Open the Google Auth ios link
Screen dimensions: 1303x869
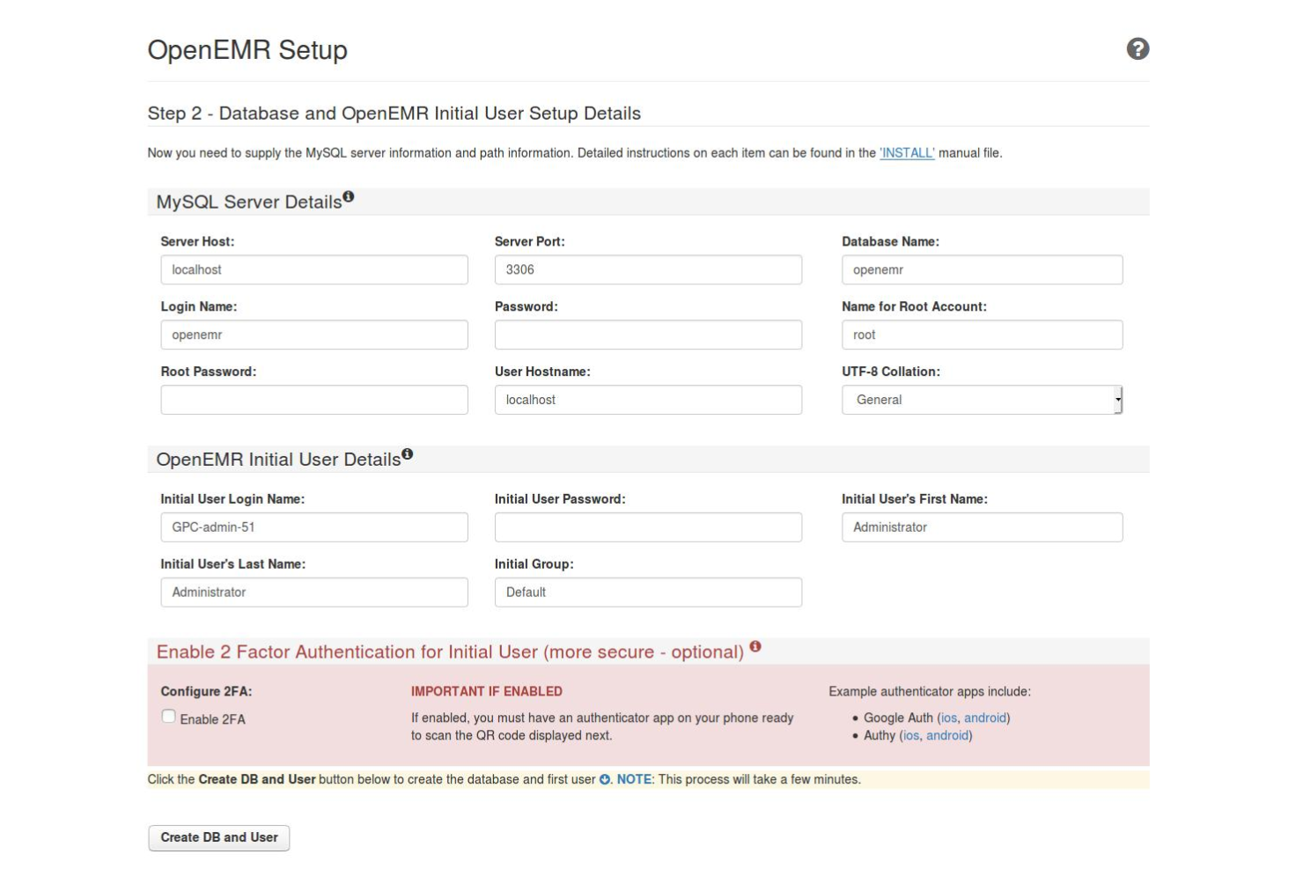(x=949, y=718)
